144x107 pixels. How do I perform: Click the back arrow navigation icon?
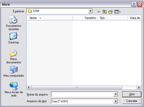(99, 12)
